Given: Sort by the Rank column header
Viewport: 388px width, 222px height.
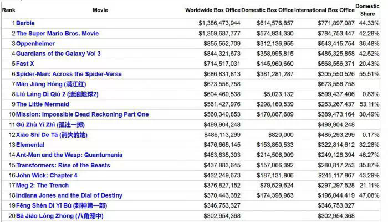Looking at the screenshot, I should (x=9, y=10).
